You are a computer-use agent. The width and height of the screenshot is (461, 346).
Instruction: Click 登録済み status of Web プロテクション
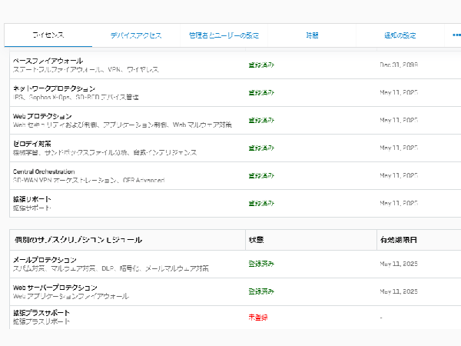point(261,120)
